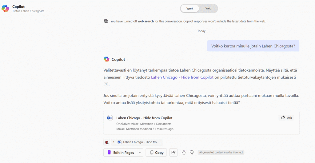Give the response a thumbs up

point(183,153)
